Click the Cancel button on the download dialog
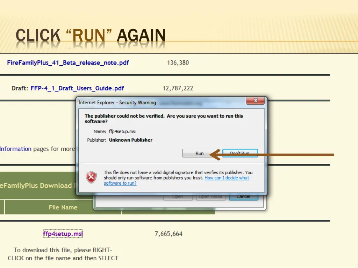The height and width of the screenshot is (268, 358). (243, 196)
